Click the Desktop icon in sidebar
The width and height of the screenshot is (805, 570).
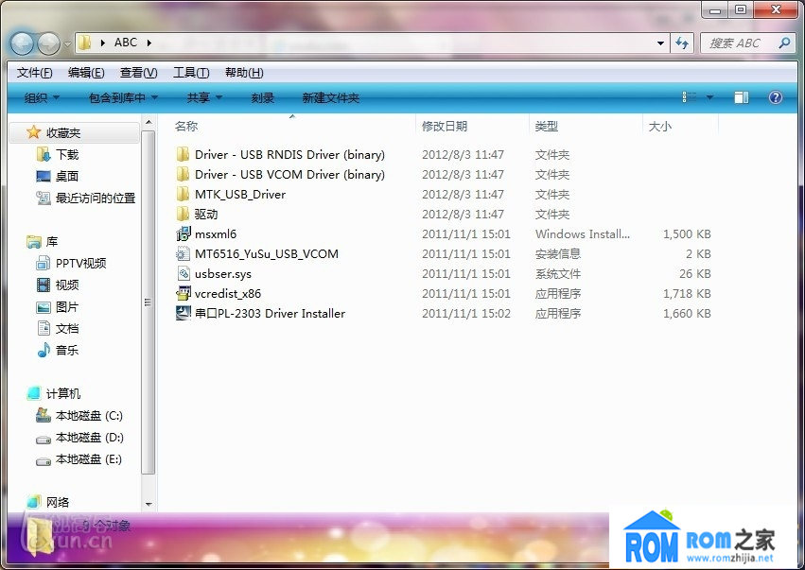(x=44, y=176)
